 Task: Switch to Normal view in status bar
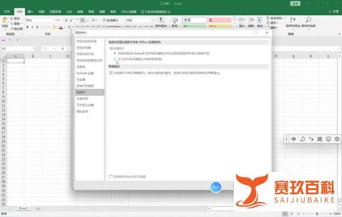pos(285,214)
